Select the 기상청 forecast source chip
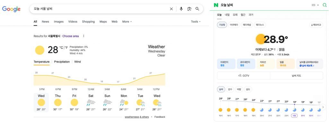Image resolution: width=329 pixels, height=123 pixels. click(x=222, y=25)
